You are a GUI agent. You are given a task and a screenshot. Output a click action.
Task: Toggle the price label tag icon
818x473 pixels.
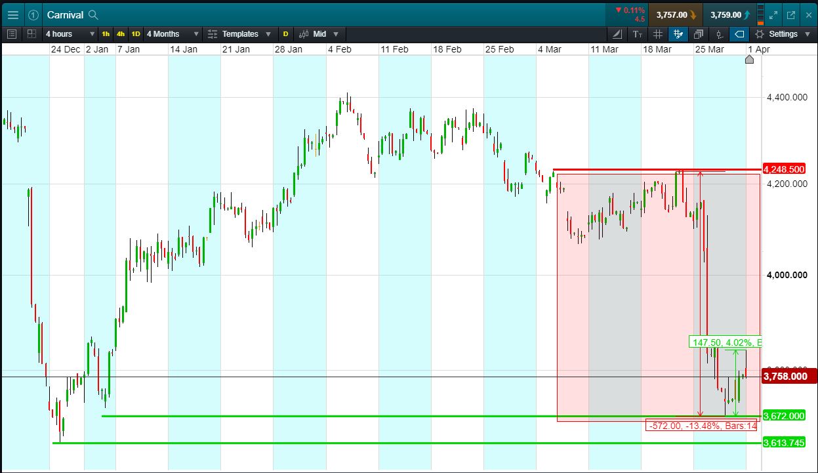point(739,34)
